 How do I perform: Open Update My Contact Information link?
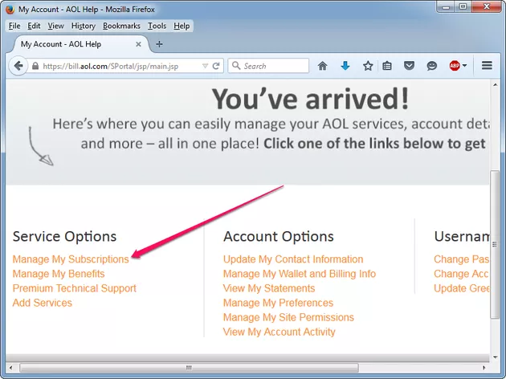[293, 259]
